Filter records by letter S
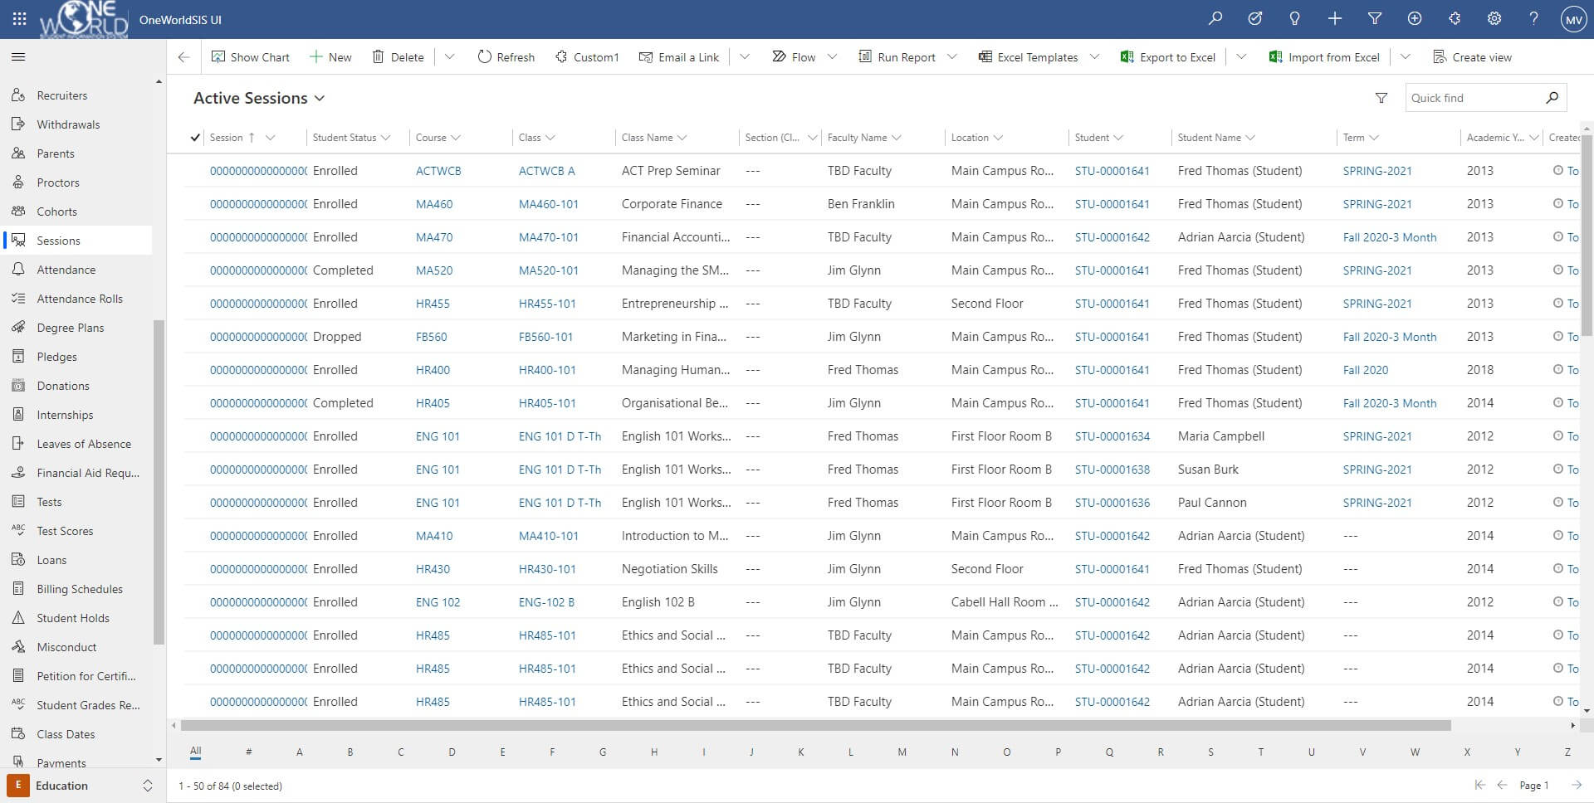The width and height of the screenshot is (1594, 803). (x=1210, y=752)
